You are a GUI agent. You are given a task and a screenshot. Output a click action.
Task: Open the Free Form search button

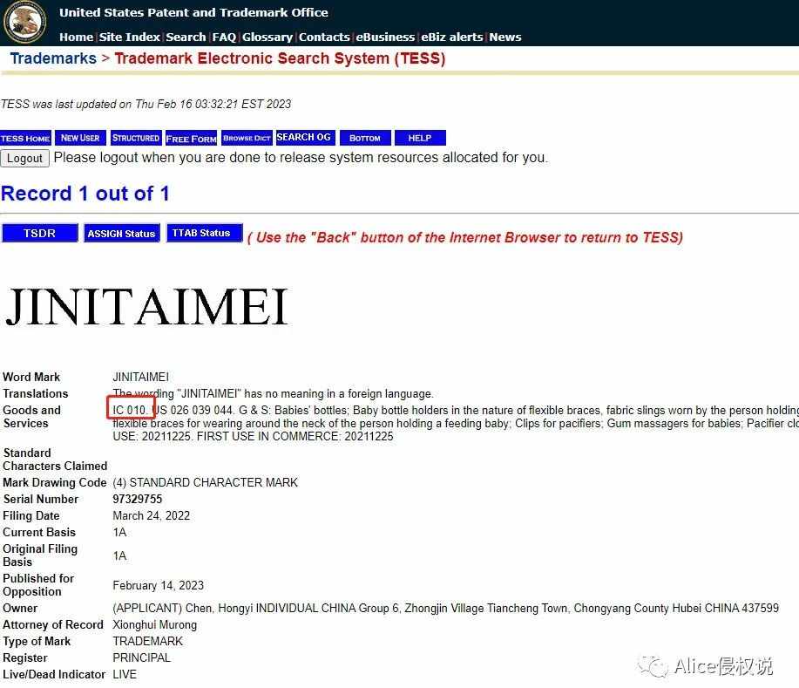point(191,139)
